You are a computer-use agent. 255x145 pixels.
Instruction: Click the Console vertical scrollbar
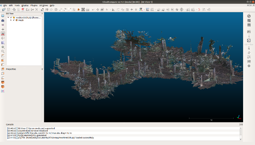(241, 132)
